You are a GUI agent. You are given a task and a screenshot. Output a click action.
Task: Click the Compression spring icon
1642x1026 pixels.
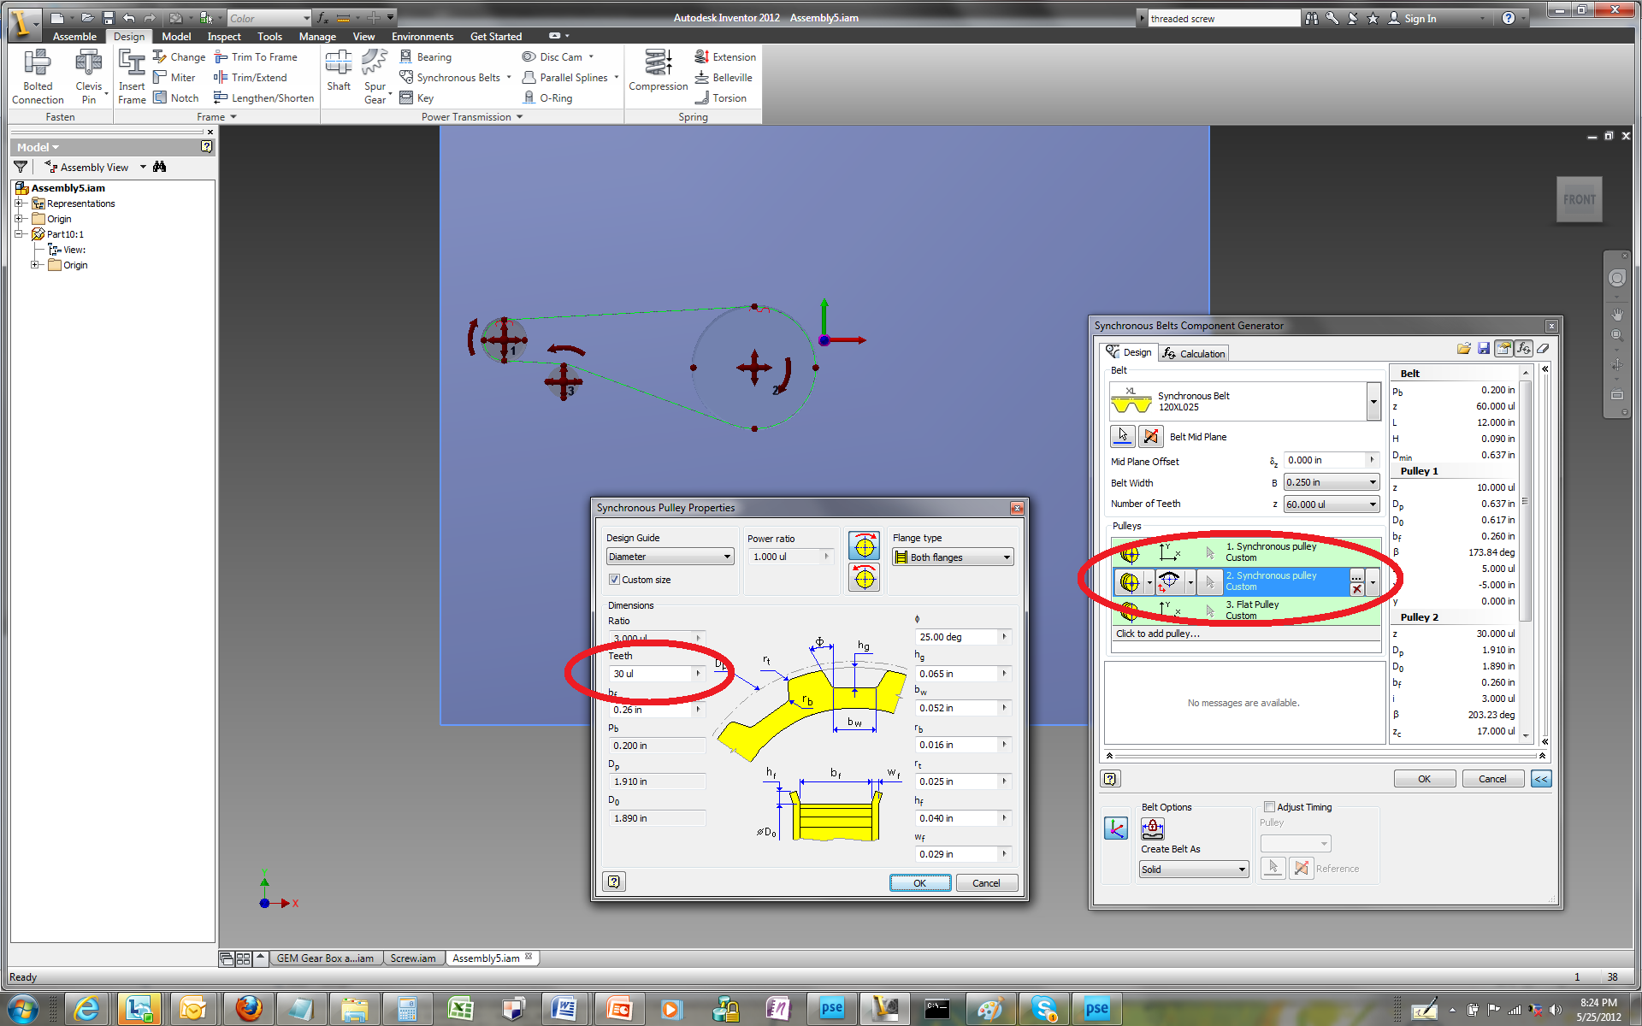coord(658,62)
